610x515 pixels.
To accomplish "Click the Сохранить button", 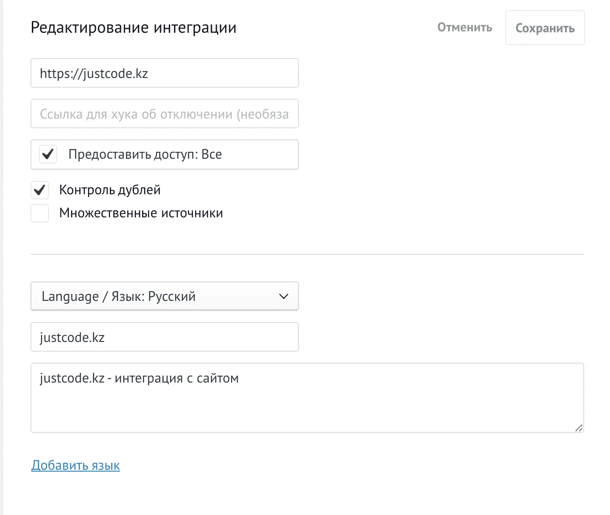I will [545, 28].
